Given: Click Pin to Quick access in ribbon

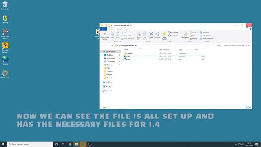Looking at the screenshot, I should pos(105,36).
